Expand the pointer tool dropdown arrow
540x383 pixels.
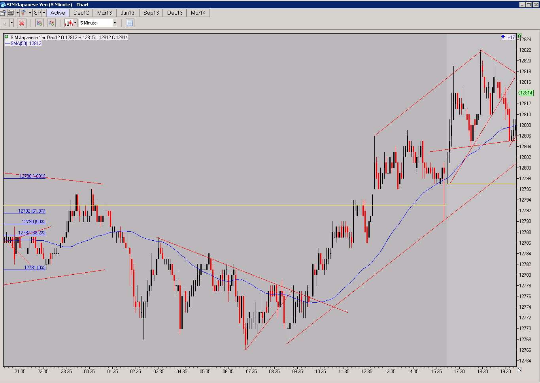coord(11,23)
